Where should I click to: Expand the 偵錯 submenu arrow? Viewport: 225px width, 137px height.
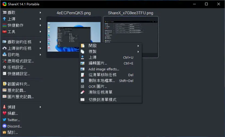click(x=40, y=107)
